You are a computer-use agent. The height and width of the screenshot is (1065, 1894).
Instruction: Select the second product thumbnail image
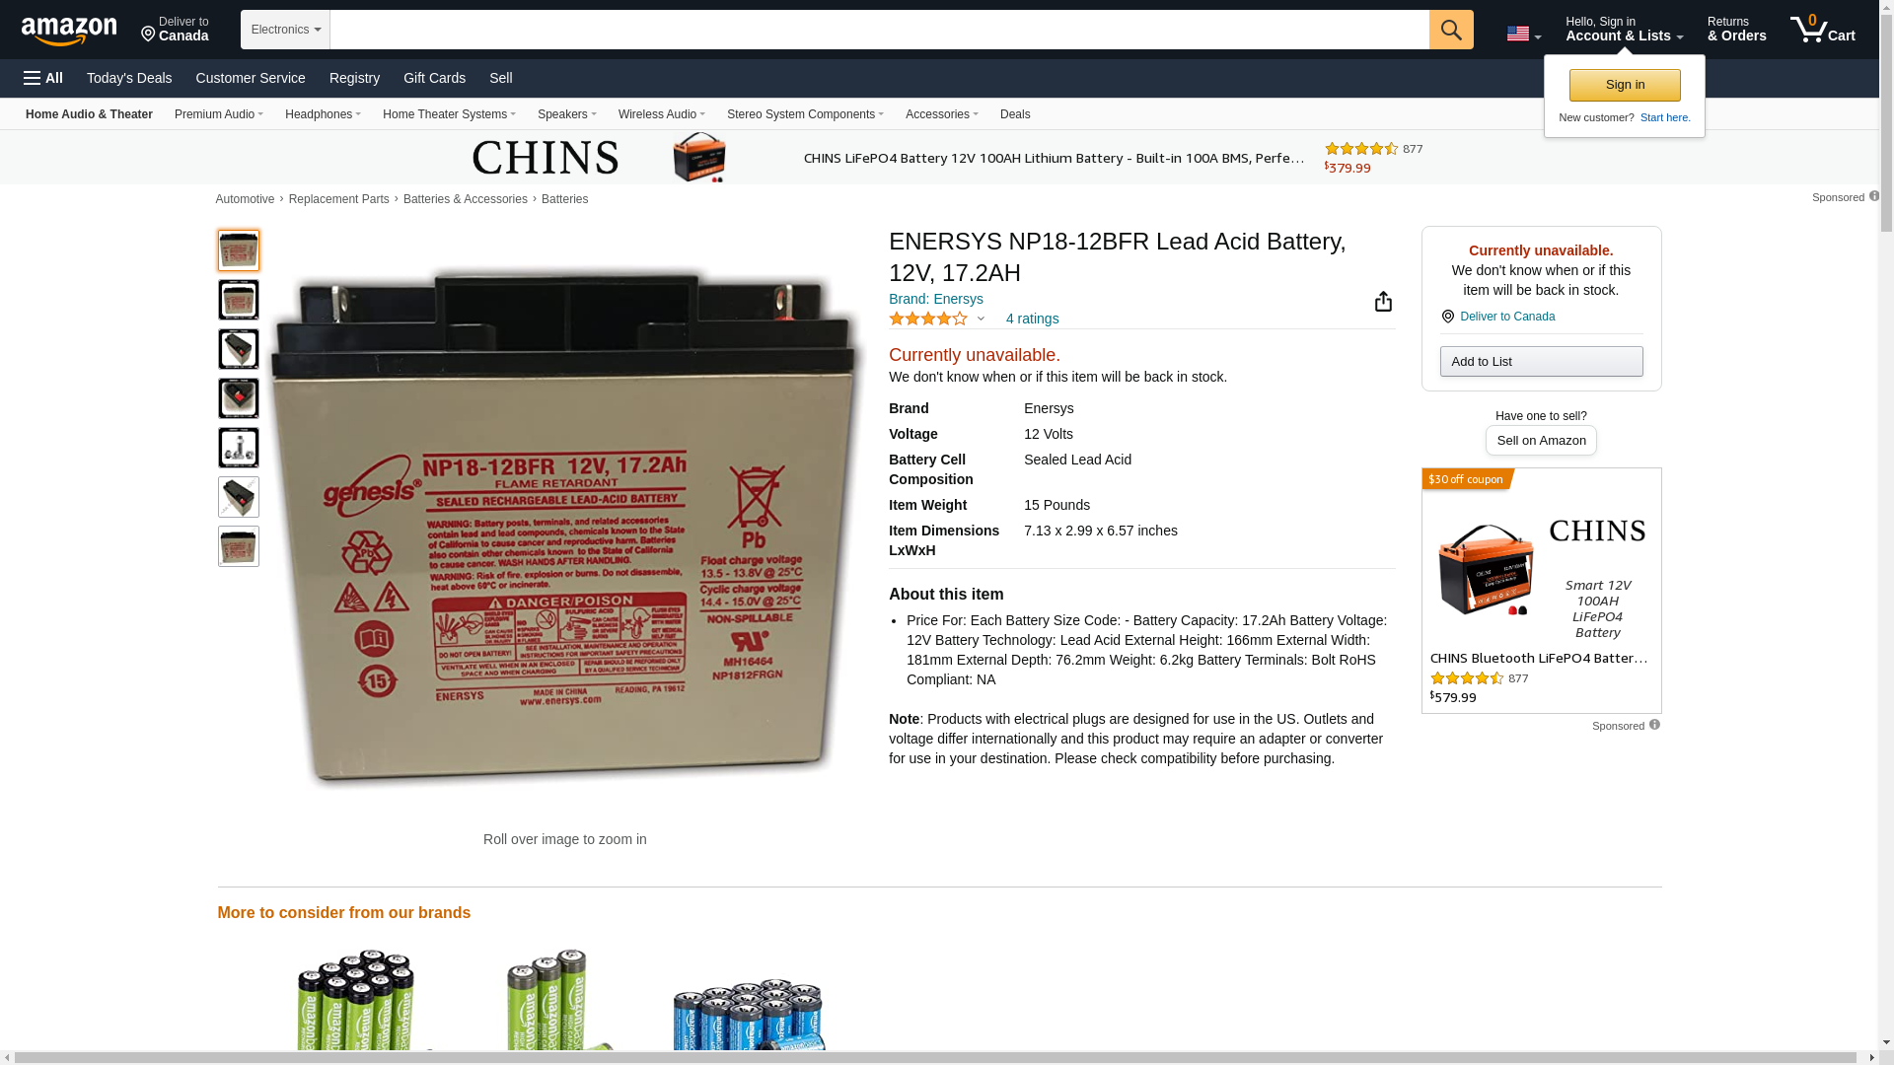click(239, 300)
